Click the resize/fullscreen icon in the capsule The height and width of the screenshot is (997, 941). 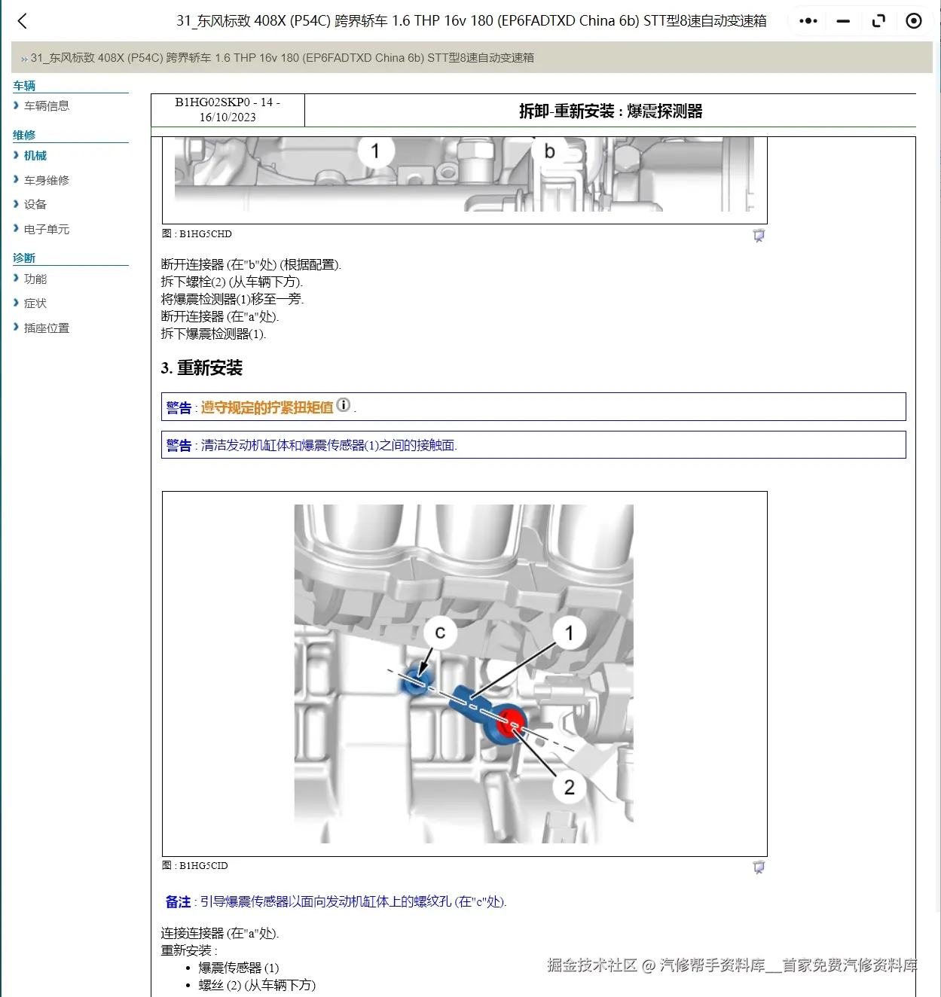[878, 20]
